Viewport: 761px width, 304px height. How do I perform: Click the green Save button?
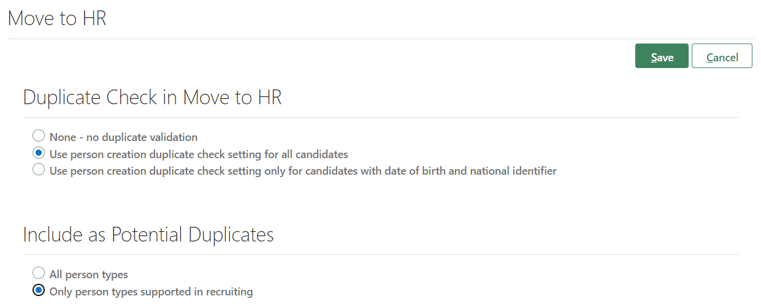(x=662, y=56)
